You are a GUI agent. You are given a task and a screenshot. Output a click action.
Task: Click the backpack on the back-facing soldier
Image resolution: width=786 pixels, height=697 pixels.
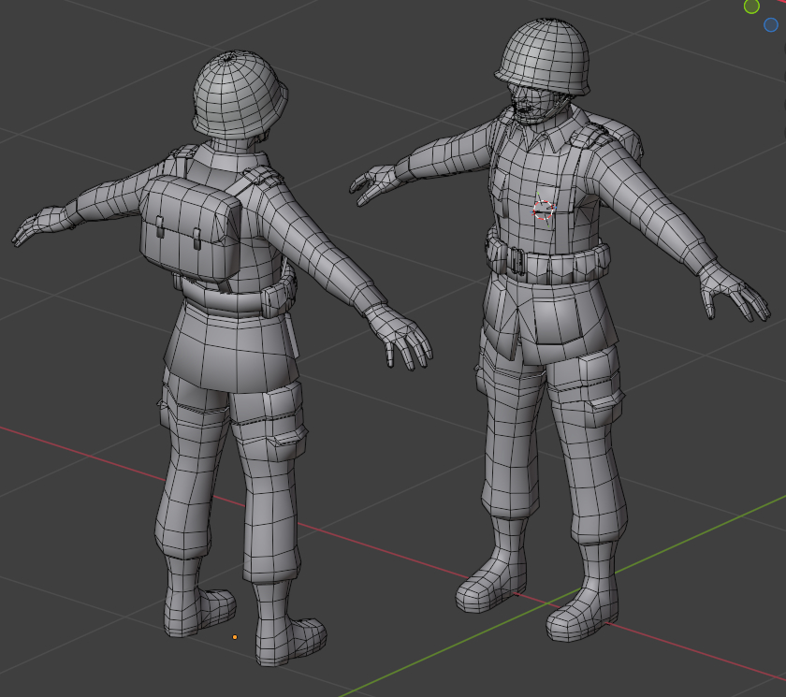[192, 229]
